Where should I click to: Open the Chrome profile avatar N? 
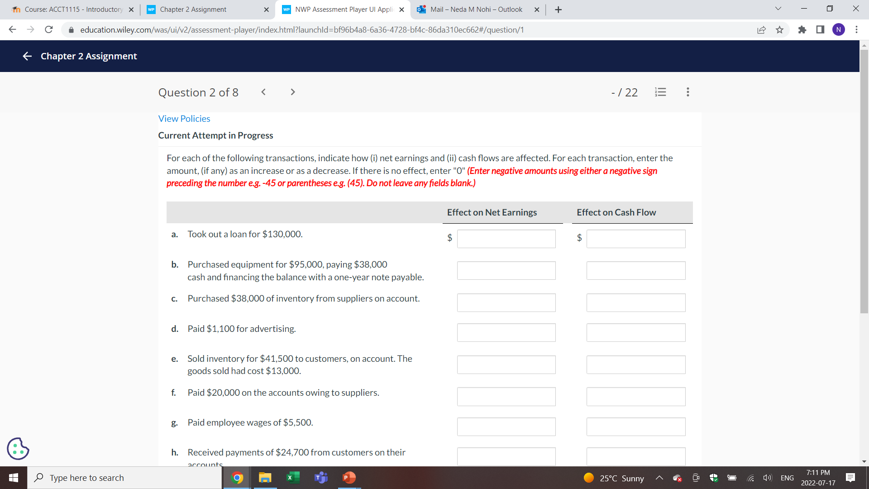pyautogui.click(x=839, y=29)
